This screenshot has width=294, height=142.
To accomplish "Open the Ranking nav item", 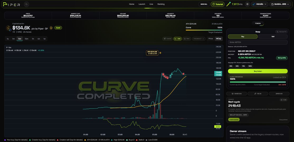I will point(161,4).
